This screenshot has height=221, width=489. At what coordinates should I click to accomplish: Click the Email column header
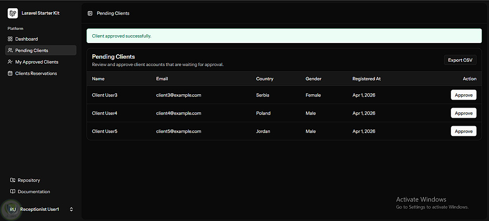[162, 79]
